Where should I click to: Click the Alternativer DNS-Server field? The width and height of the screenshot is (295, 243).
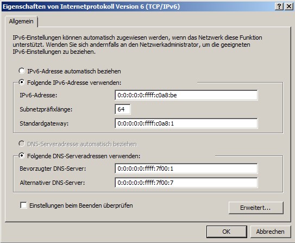(186, 183)
